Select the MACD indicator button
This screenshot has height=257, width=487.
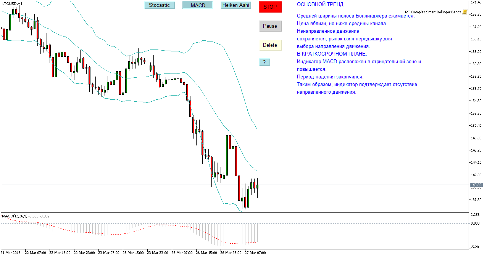(198, 5)
